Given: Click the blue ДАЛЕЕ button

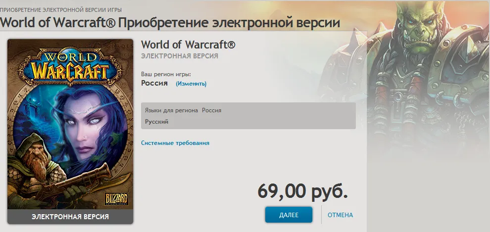Looking at the screenshot, I should (289, 215).
